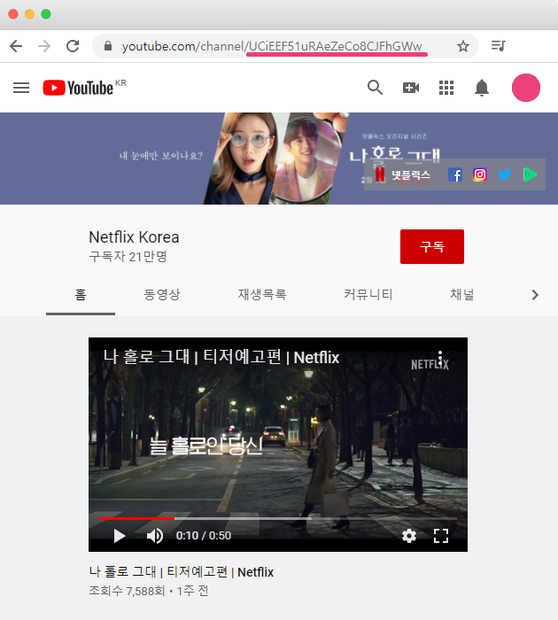558x620 pixels.
Task: Seek on the red video progress bar
Action: tap(278, 518)
